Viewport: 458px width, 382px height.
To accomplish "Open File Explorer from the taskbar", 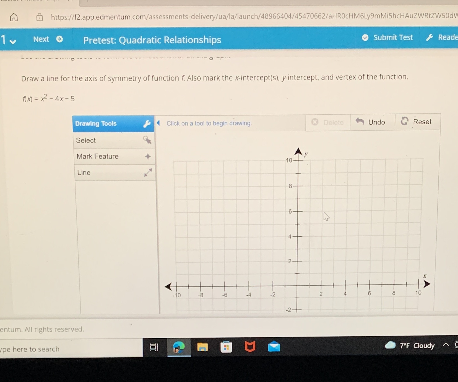I will coord(202,347).
